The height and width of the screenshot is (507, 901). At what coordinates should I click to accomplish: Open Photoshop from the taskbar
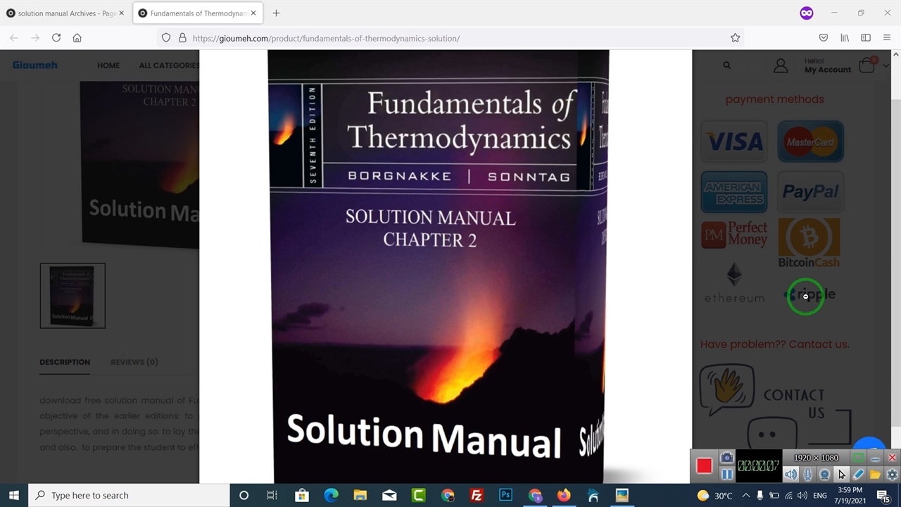point(505,495)
